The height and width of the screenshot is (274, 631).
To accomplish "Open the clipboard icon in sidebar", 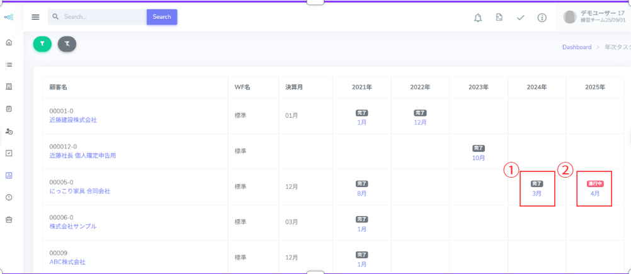I will point(9,108).
